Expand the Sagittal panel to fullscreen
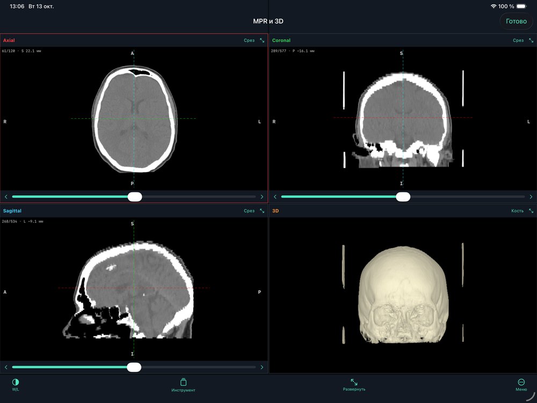Viewport: 537px width, 403px height. [x=262, y=211]
